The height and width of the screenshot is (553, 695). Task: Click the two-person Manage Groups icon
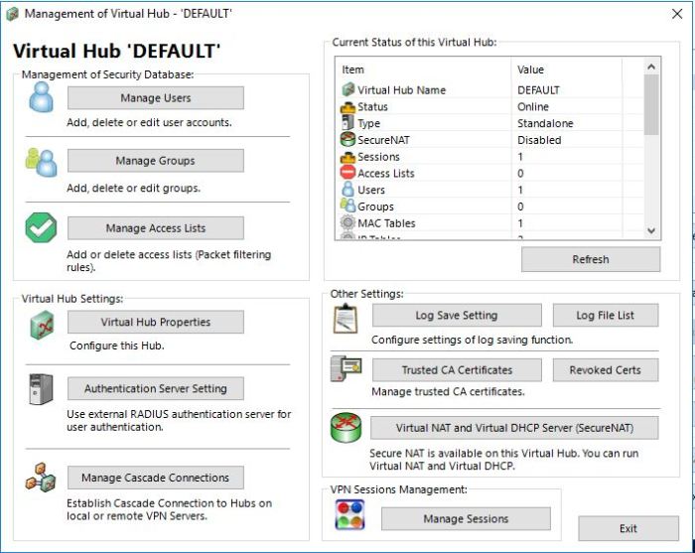pos(41,161)
